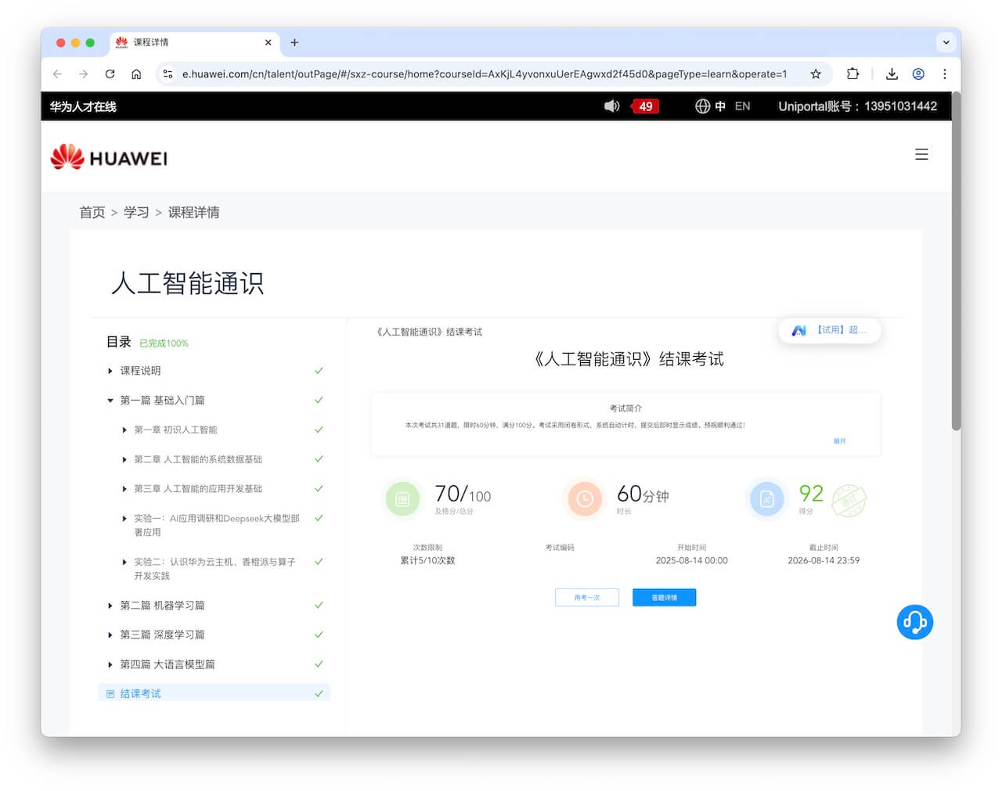Open the browser profile icon

918,74
